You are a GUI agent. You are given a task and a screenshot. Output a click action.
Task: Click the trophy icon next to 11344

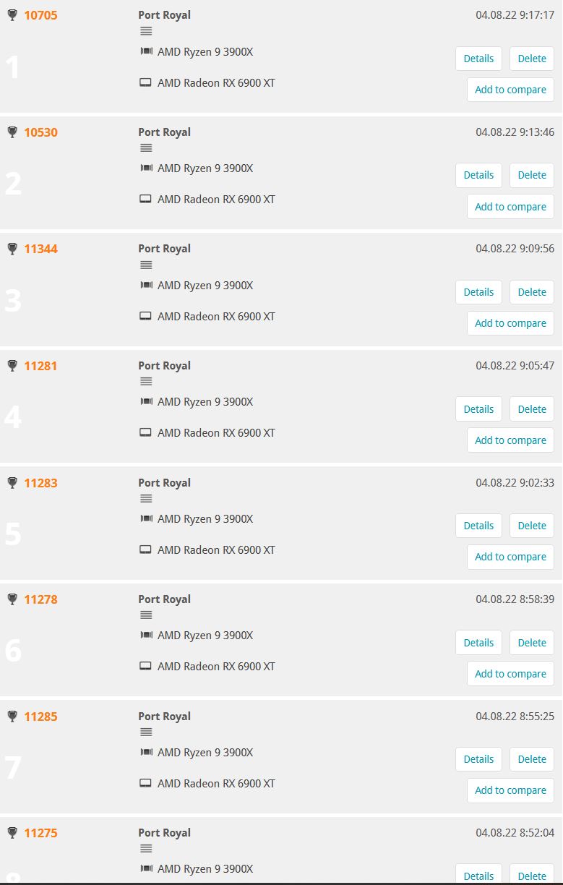[12, 249]
